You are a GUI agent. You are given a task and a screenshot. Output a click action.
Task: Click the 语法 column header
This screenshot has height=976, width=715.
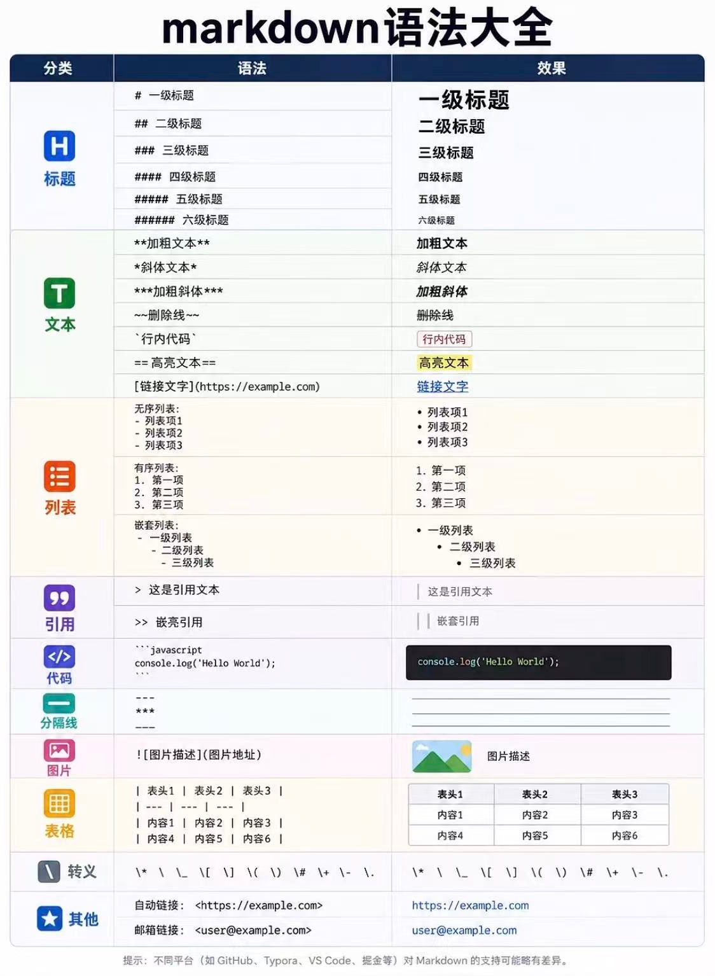[x=252, y=68]
